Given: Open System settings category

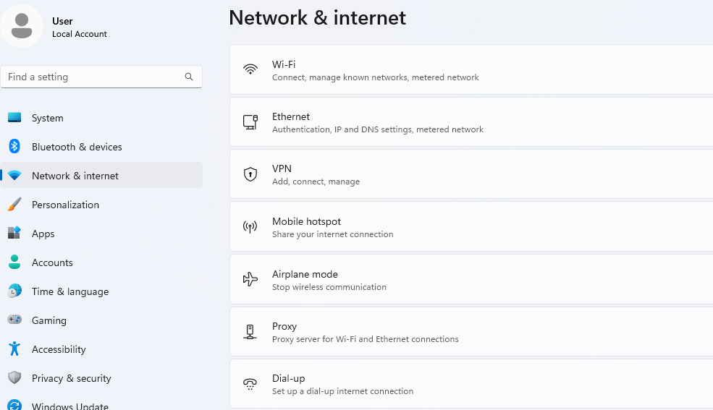Looking at the screenshot, I should tap(48, 118).
